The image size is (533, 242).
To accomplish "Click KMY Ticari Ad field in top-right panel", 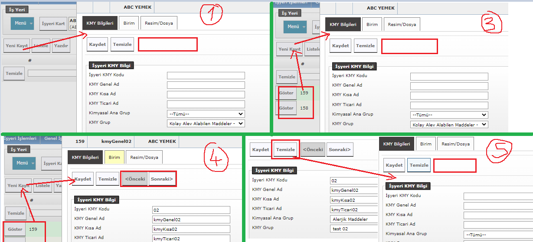I will tap(449, 105).
